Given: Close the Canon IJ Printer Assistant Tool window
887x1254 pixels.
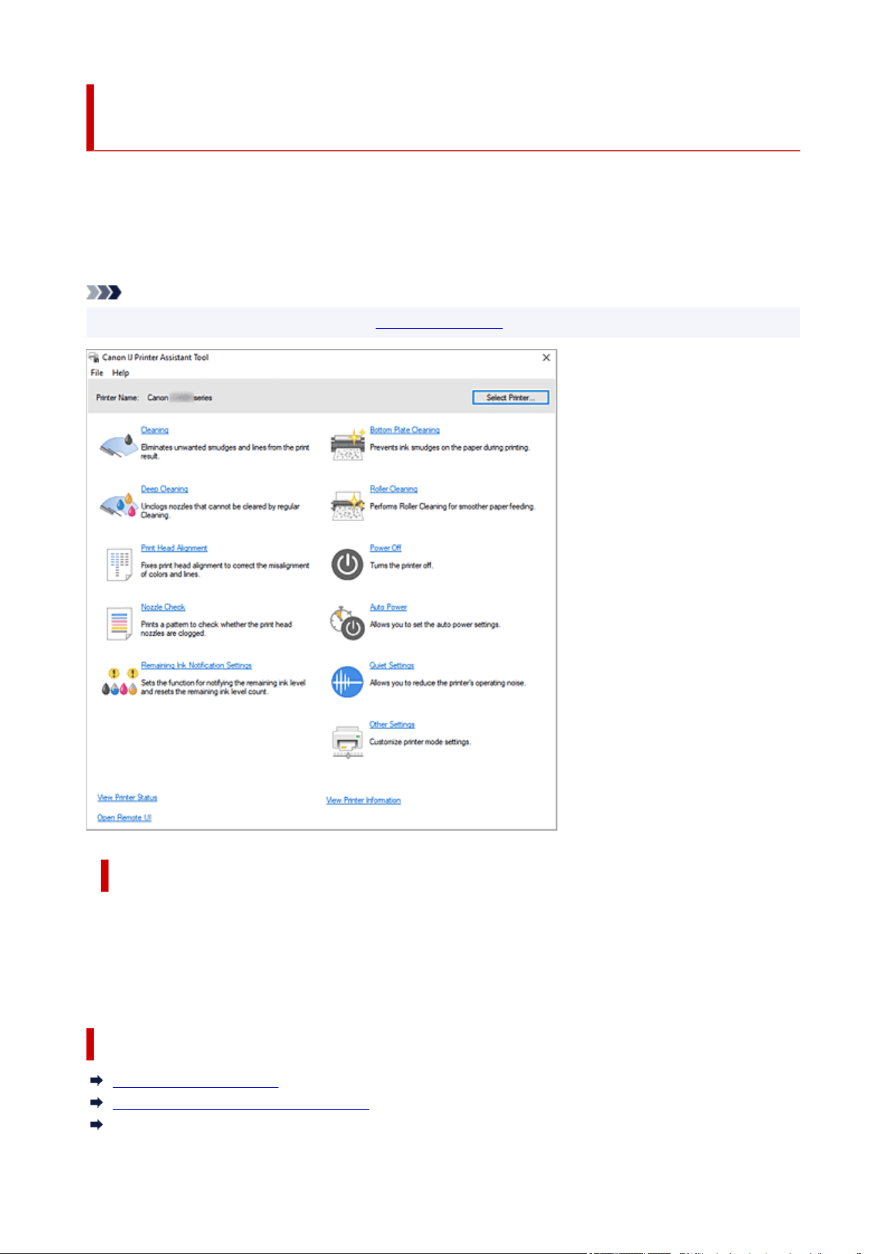Looking at the screenshot, I should (x=547, y=358).
